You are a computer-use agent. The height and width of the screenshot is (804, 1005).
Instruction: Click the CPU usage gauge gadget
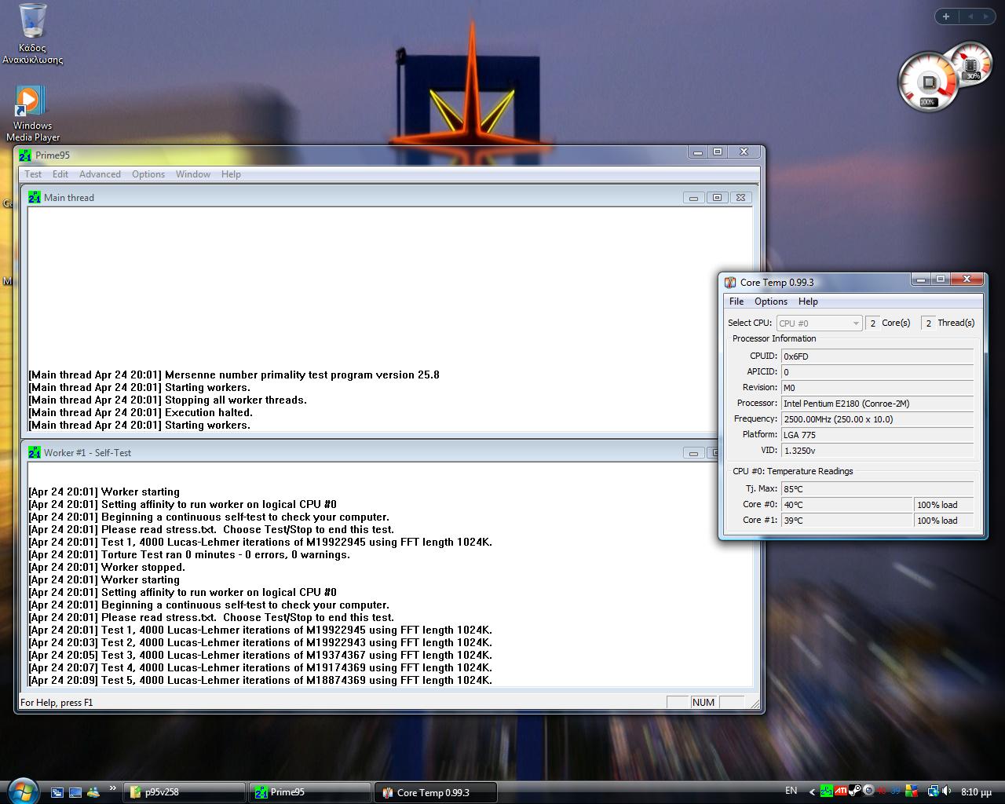point(928,82)
